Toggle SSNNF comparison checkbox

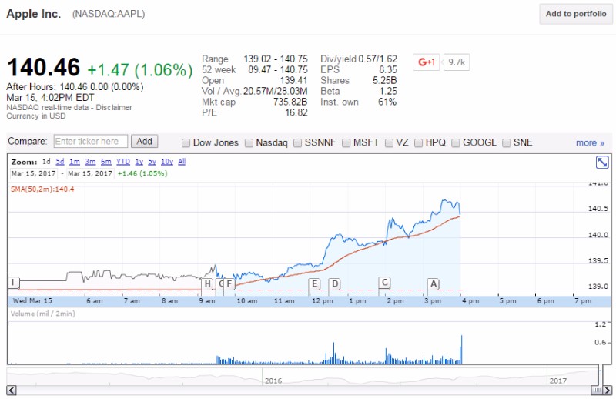(x=297, y=143)
